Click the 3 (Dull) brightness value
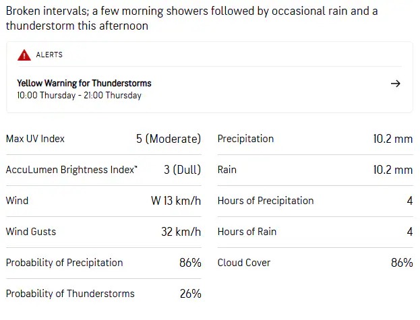The width and height of the screenshot is (420, 320). click(x=182, y=170)
